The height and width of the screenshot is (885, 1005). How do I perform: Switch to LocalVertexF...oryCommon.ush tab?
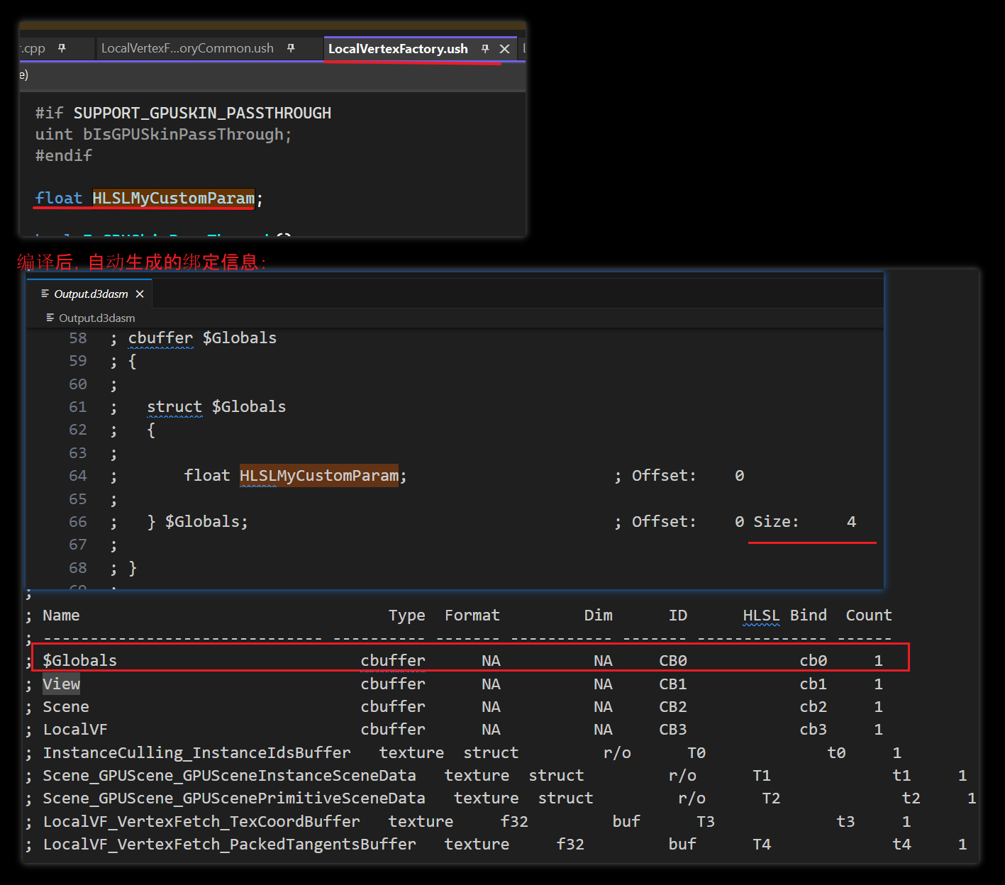(x=187, y=48)
